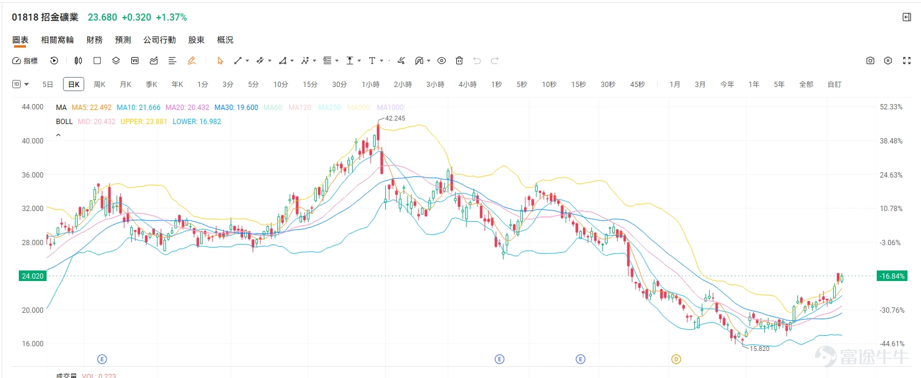Open chart settings hexagon icon
The width and height of the screenshot is (921, 378).
(x=889, y=61)
